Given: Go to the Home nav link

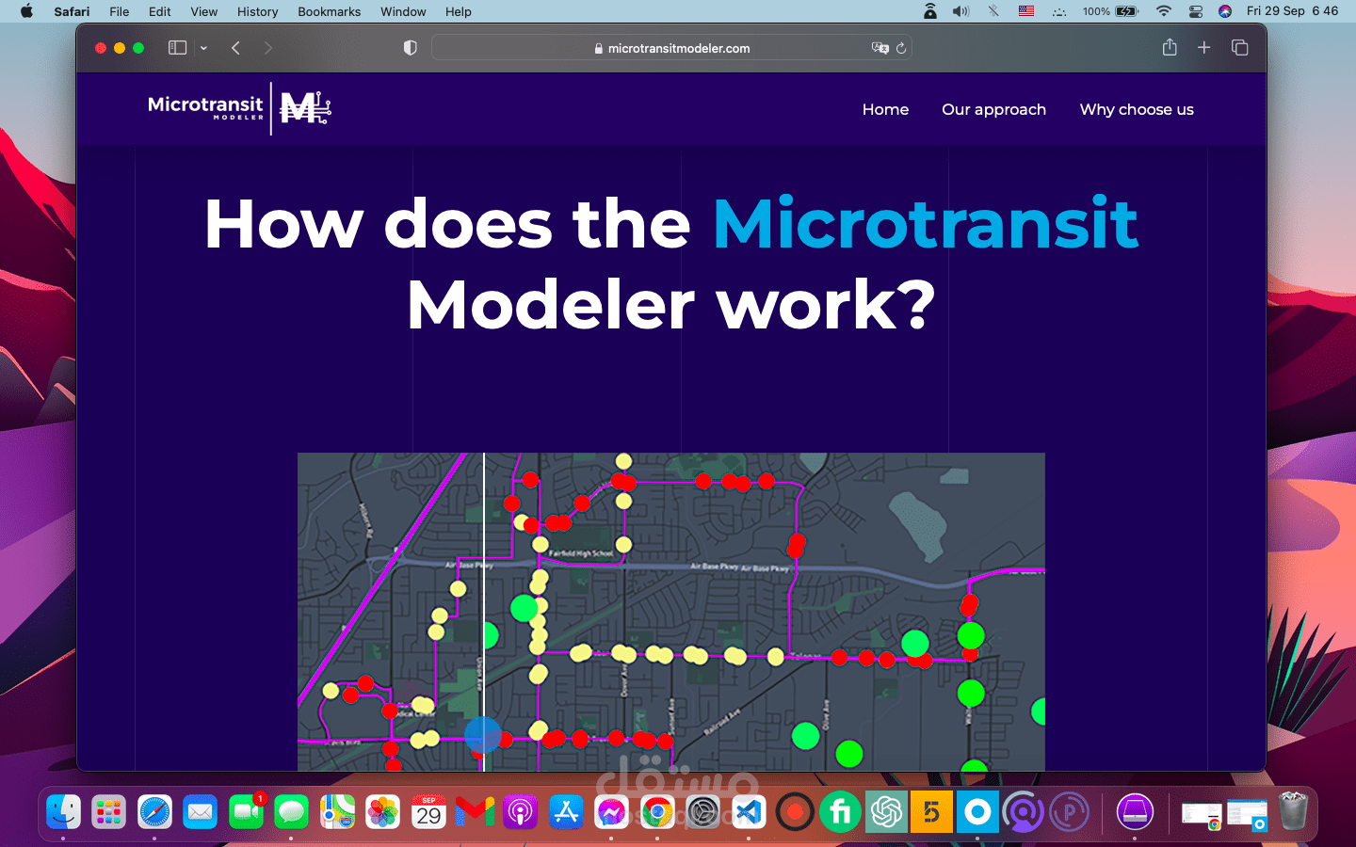Looking at the screenshot, I should (x=885, y=109).
